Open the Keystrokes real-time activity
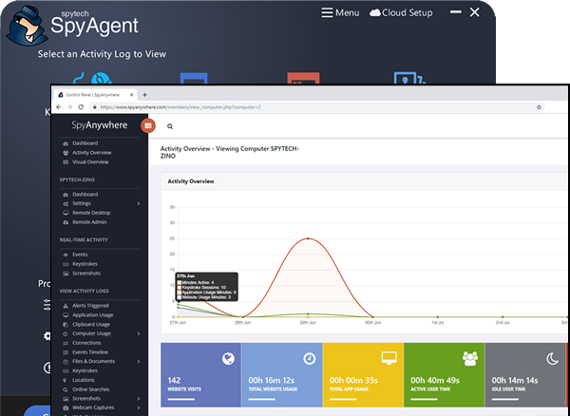Screen dimensions: 570x416 pos(86,265)
